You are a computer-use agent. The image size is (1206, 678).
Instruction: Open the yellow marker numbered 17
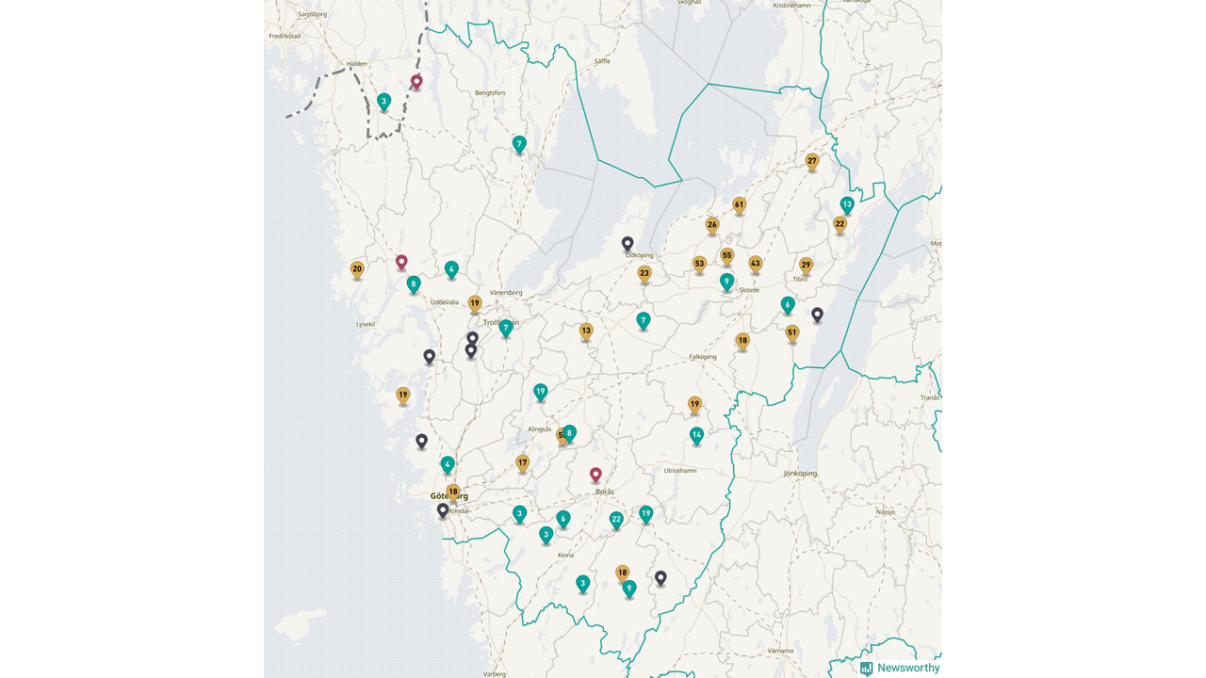pyautogui.click(x=523, y=462)
